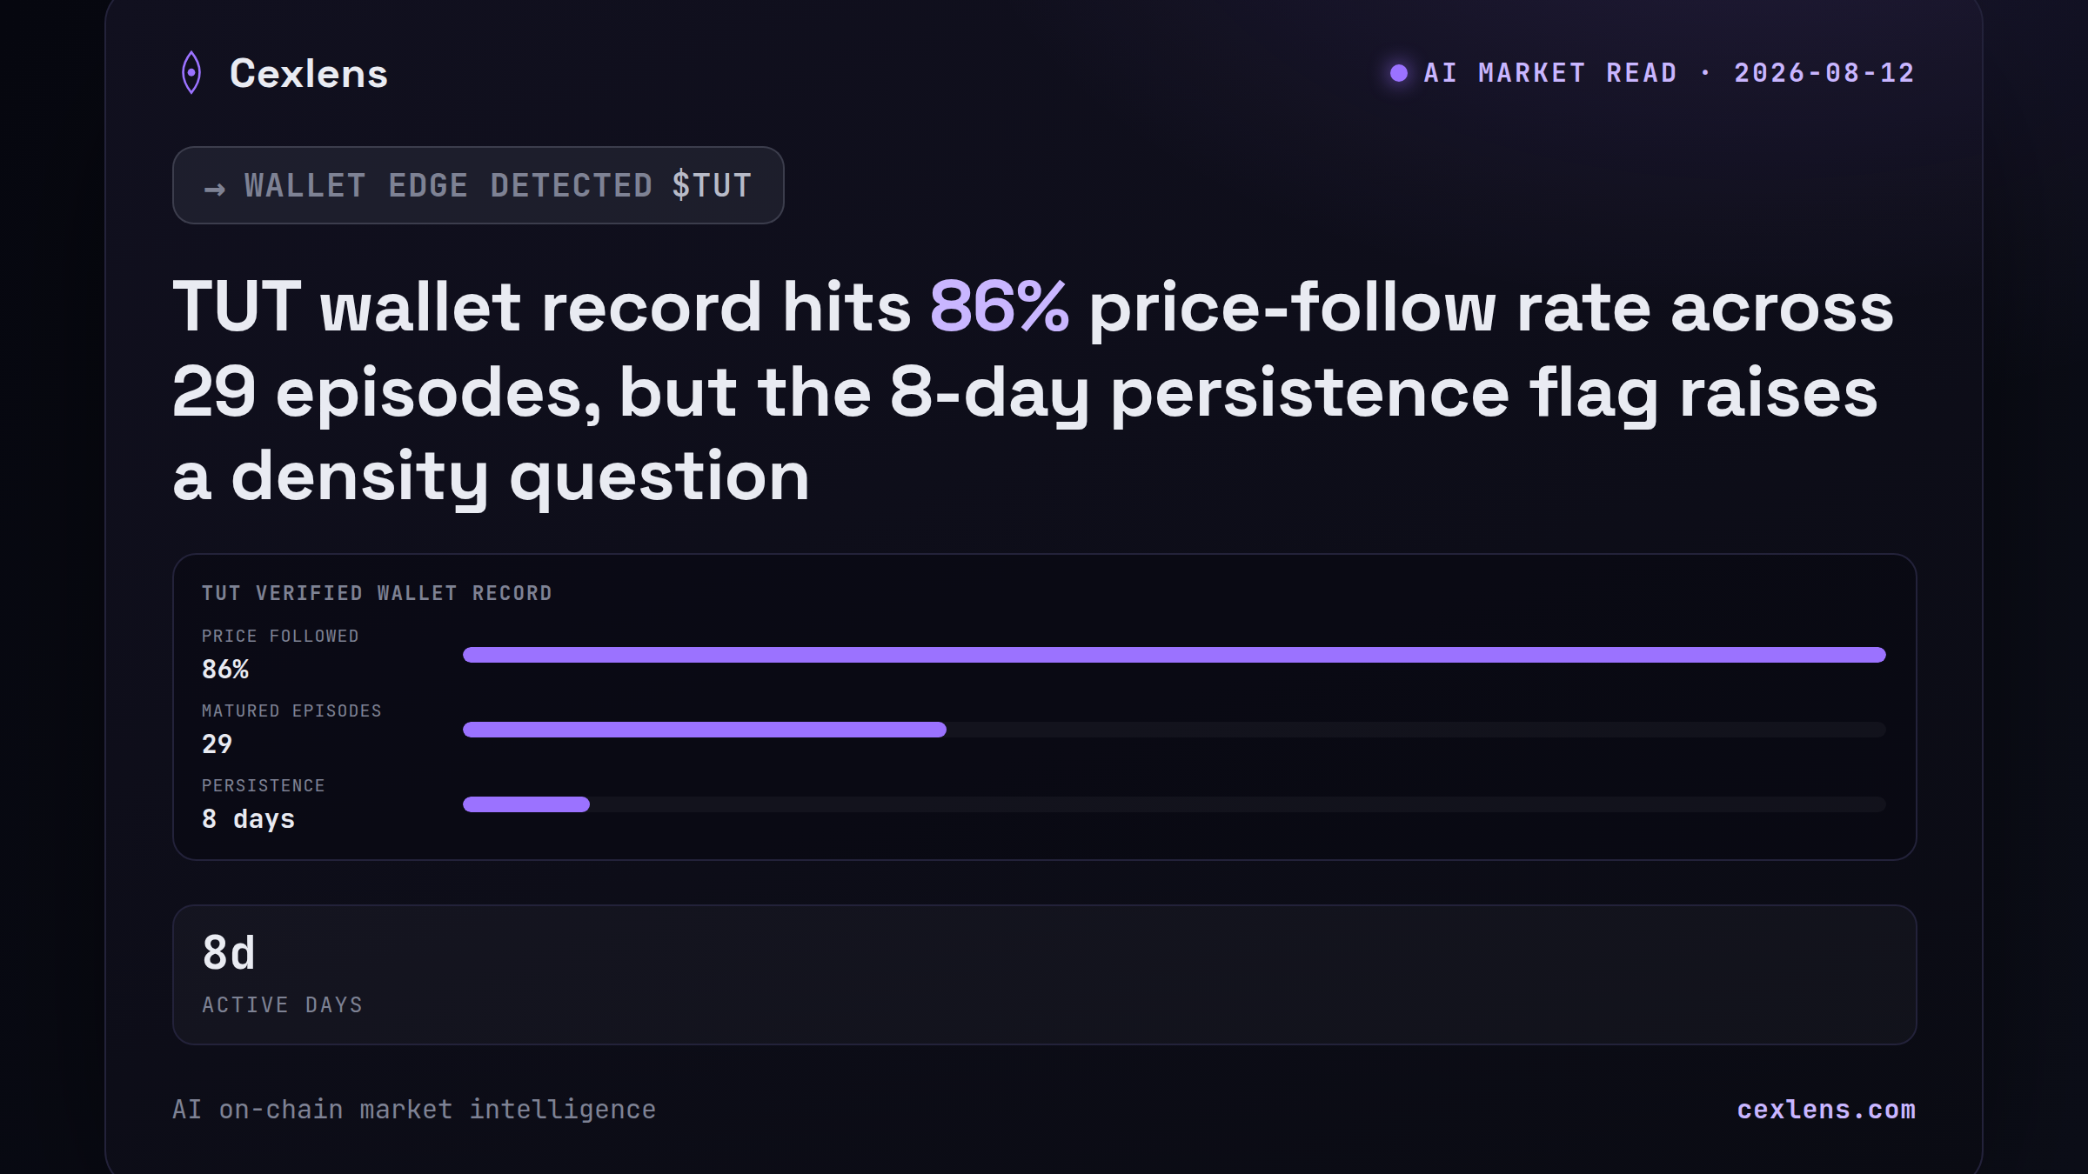Viewport: 2088px width, 1174px height.
Task: Click the ACTIVE DAYS label
Action: [x=283, y=1005]
